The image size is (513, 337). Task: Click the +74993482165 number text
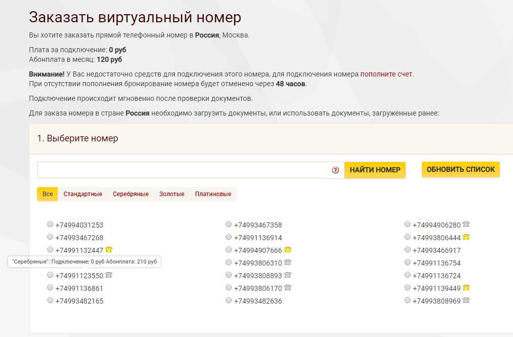[79, 301]
